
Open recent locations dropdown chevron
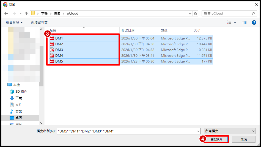click(x=21, y=13)
